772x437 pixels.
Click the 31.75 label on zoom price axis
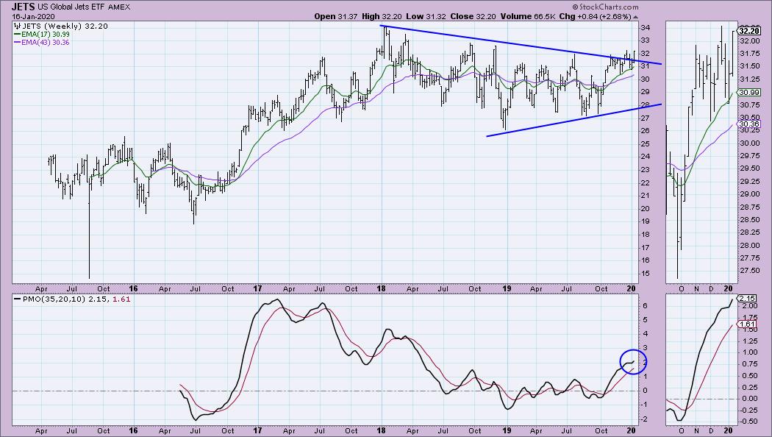[x=749, y=53]
